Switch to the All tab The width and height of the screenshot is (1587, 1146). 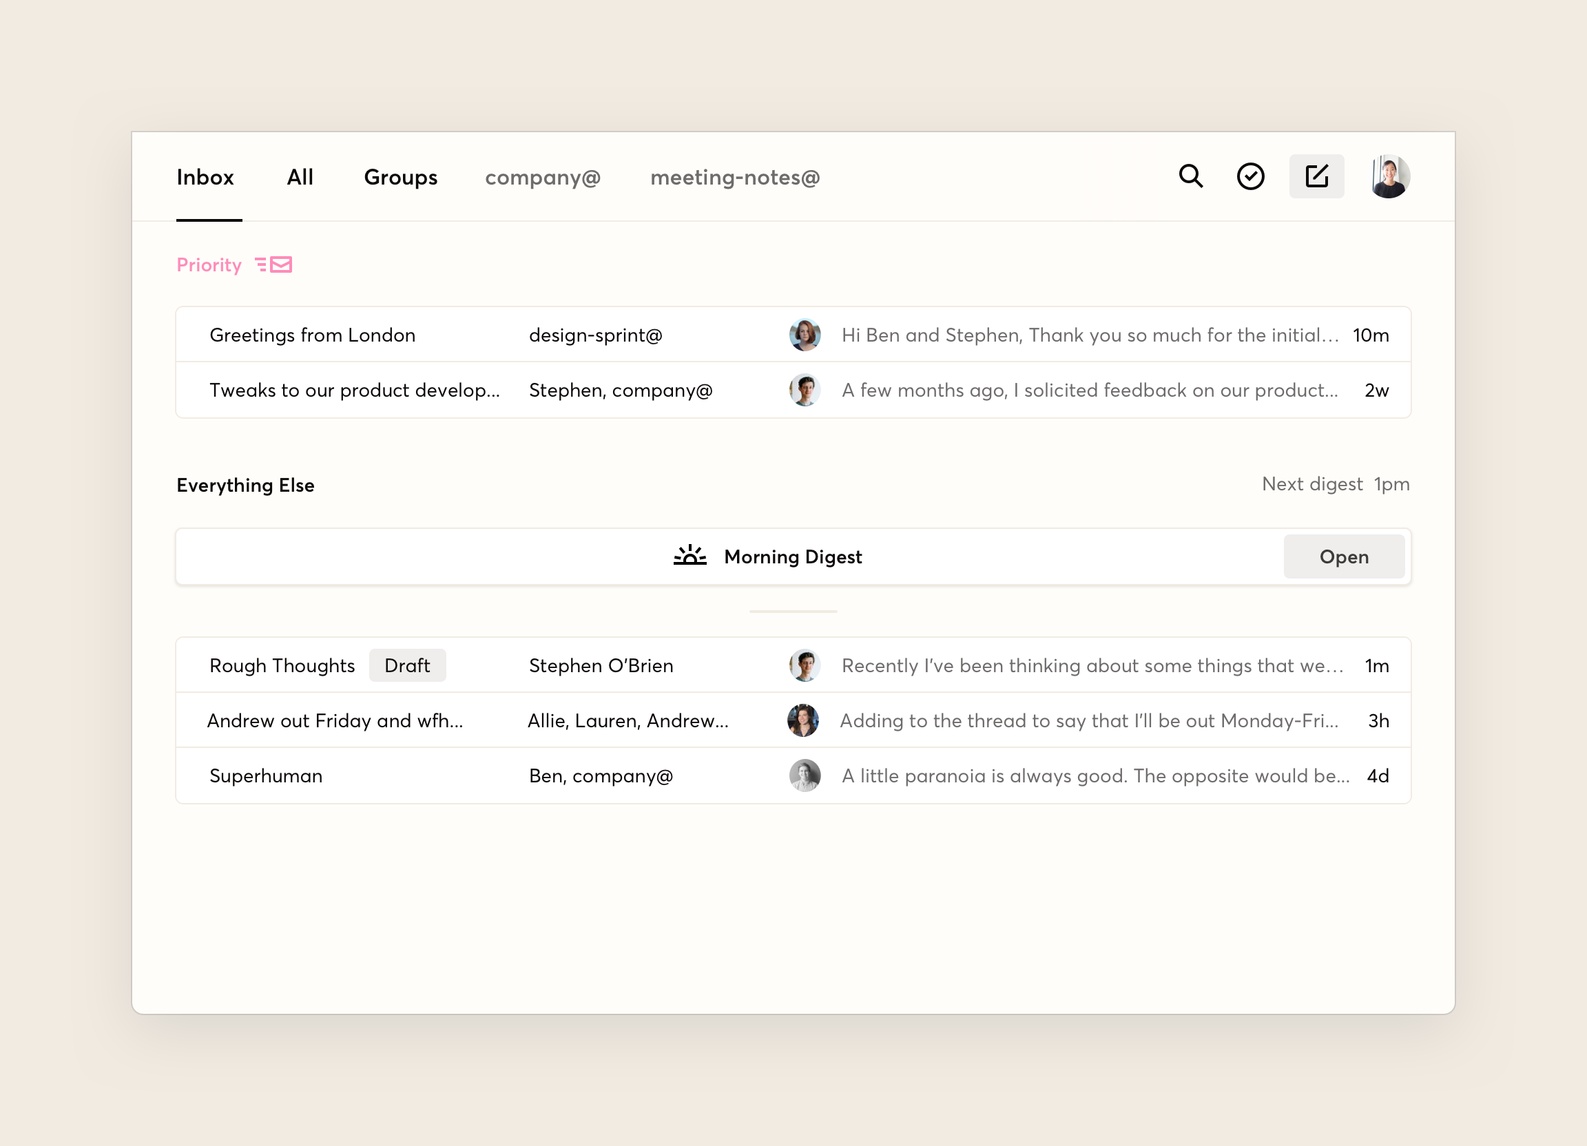[300, 177]
